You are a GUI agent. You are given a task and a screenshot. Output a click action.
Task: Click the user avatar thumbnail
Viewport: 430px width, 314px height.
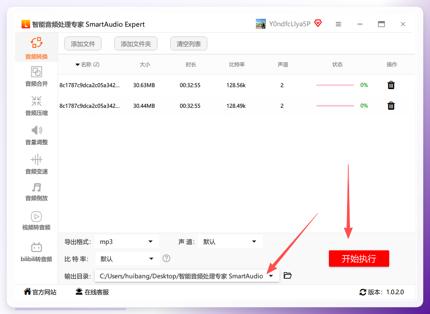[261, 24]
